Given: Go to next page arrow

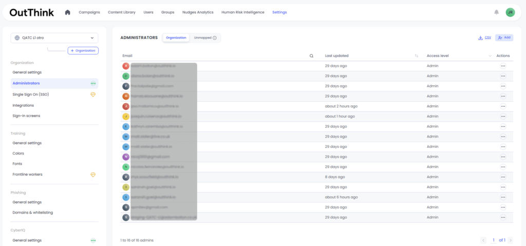Looking at the screenshot, I should [x=510, y=240].
